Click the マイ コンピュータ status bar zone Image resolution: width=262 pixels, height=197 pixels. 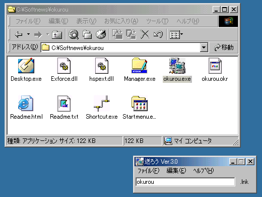201,141
